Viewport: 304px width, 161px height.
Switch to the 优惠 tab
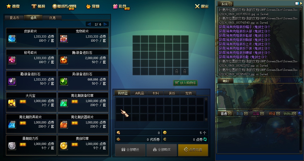tap(52, 18)
